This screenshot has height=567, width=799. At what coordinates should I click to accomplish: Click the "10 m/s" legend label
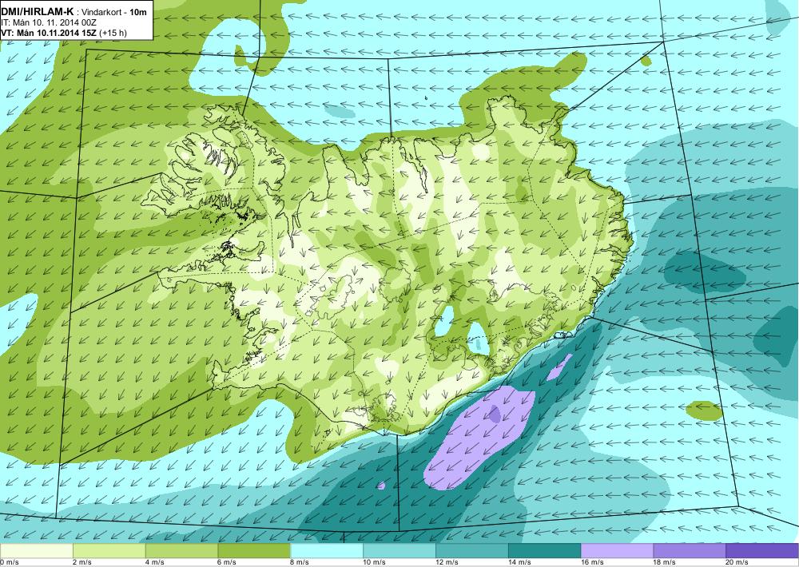click(x=374, y=562)
